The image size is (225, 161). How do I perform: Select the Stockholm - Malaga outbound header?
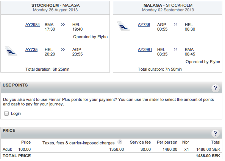pyautogui.click(x=55, y=8)
